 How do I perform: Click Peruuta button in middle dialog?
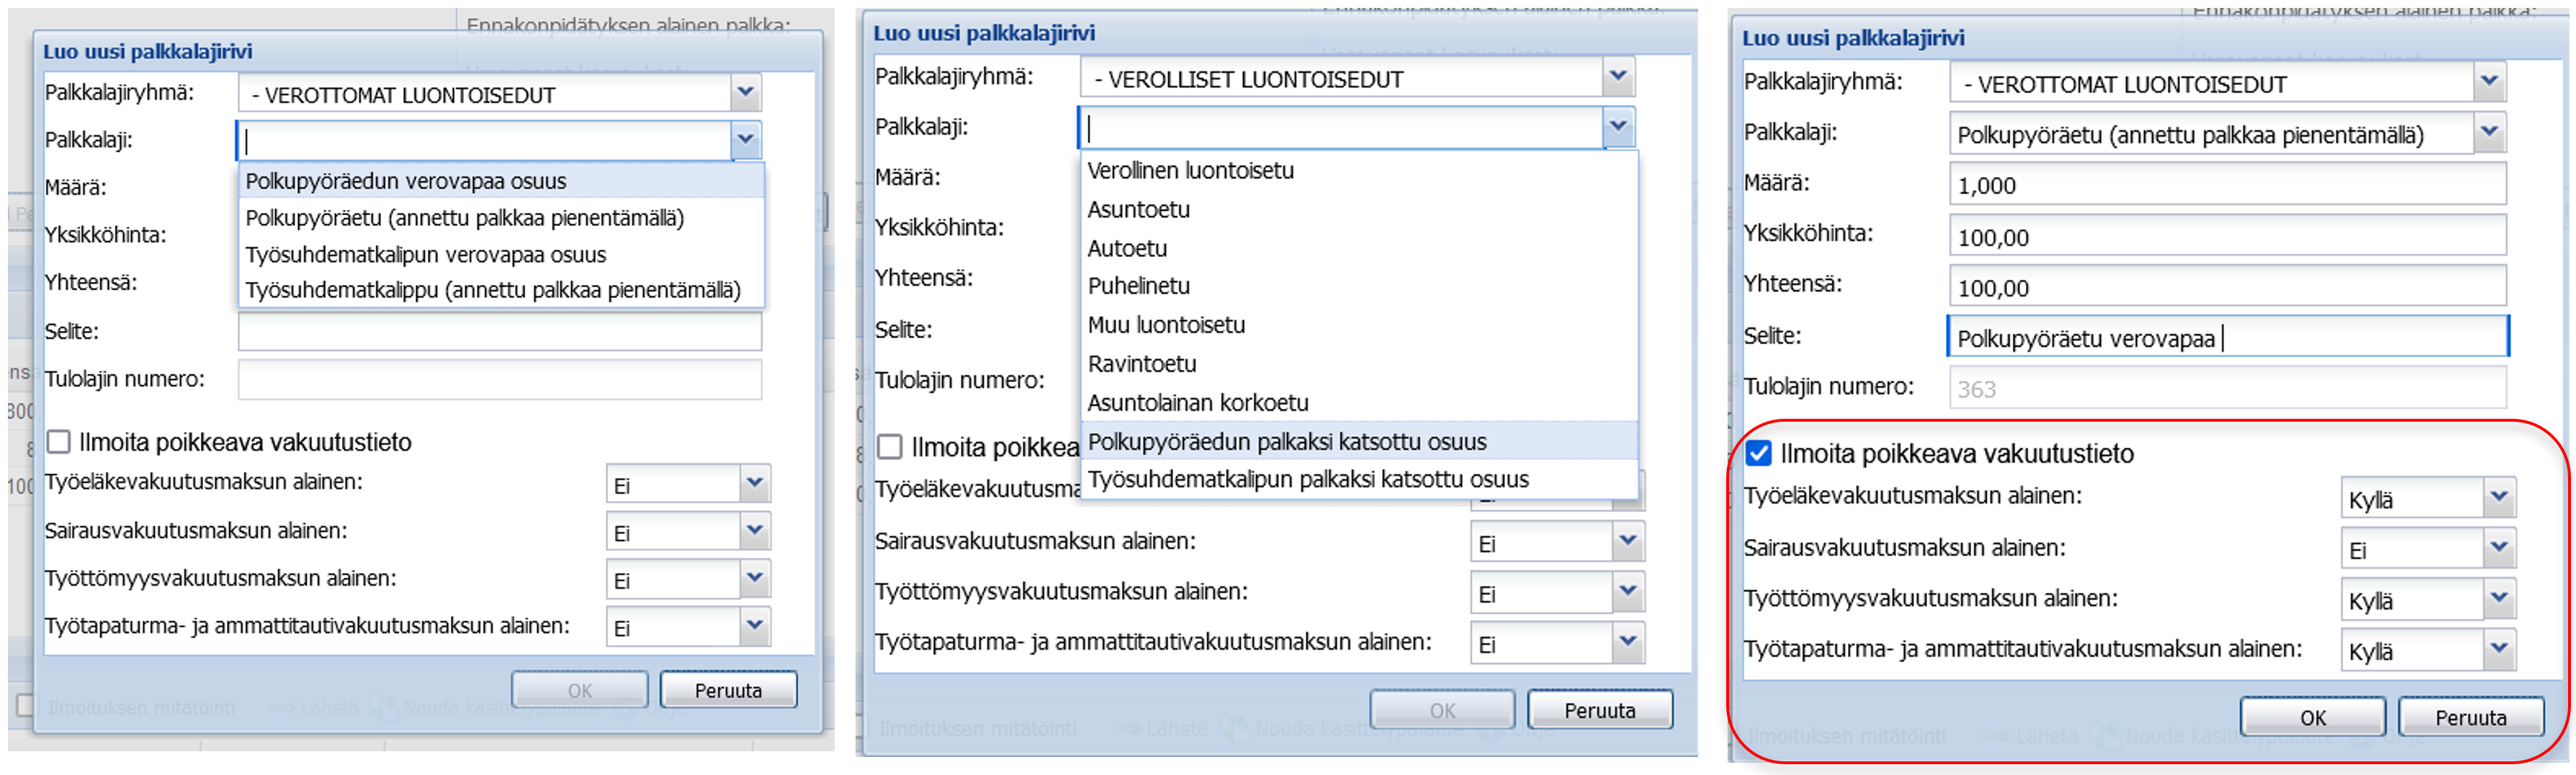coord(1600,710)
